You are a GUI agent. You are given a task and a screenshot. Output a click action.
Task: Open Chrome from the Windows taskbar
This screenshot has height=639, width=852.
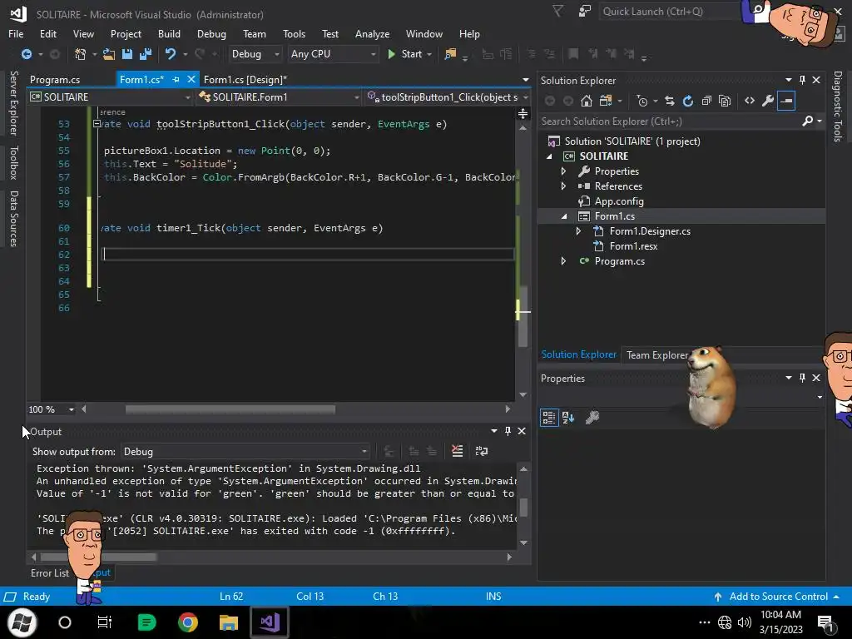point(188,622)
